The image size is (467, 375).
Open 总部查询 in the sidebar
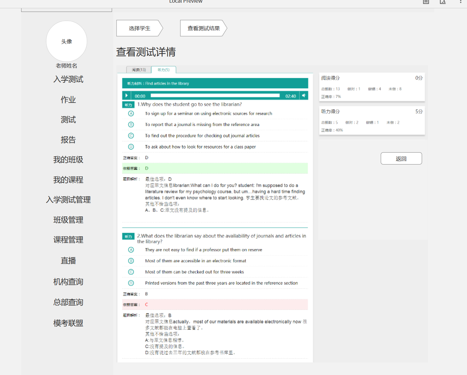click(x=68, y=302)
